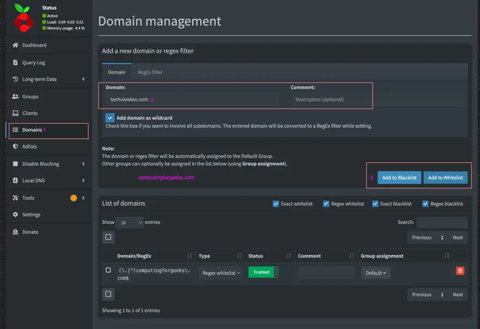Switch to the RegEx filter tab
The width and height of the screenshot is (480, 329).
[x=150, y=72]
